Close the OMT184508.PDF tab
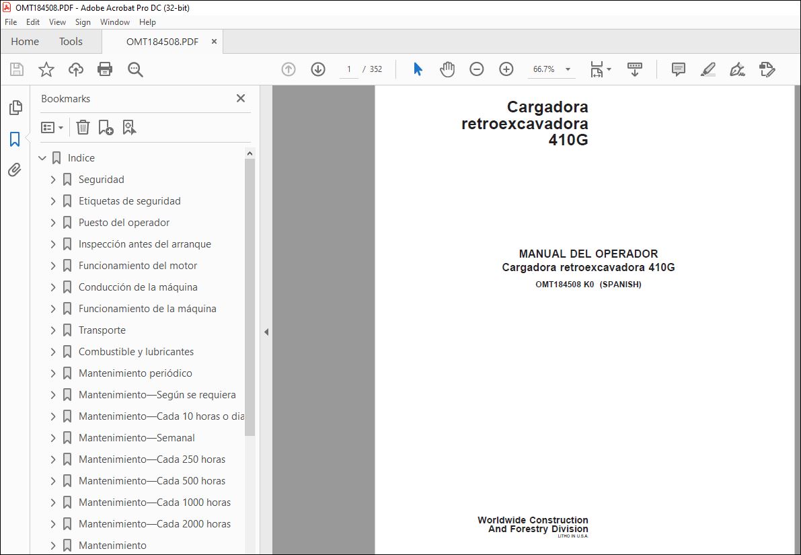 [x=214, y=42]
